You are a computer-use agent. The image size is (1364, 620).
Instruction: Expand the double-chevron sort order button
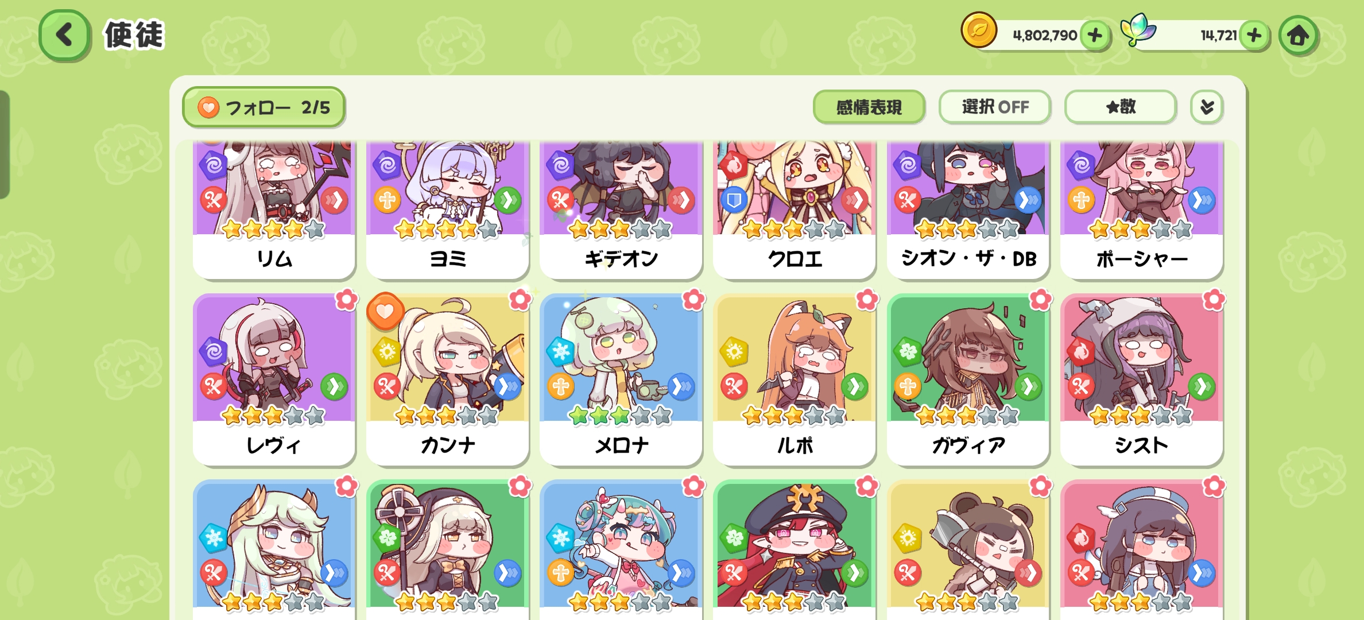(x=1207, y=107)
